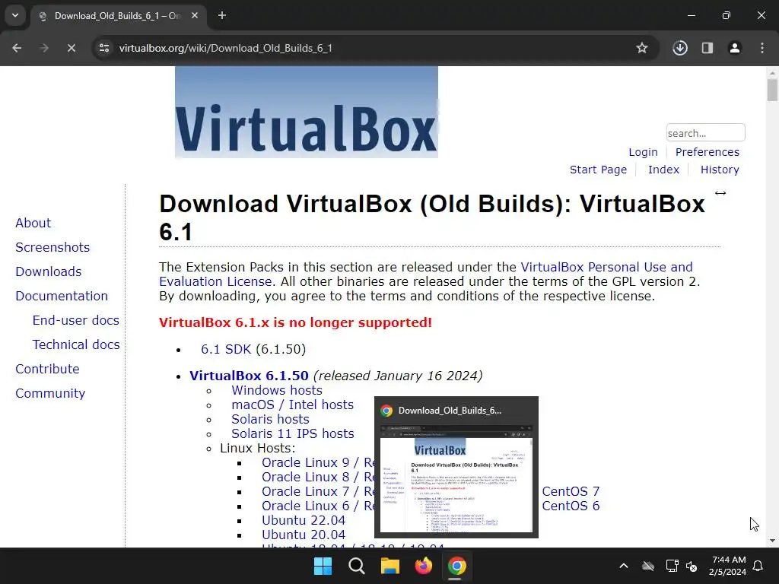Open End-user docs link
Image resolution: width=779 pixels, height=584 pixels.
pyautogui.click(x=75, y=320)
